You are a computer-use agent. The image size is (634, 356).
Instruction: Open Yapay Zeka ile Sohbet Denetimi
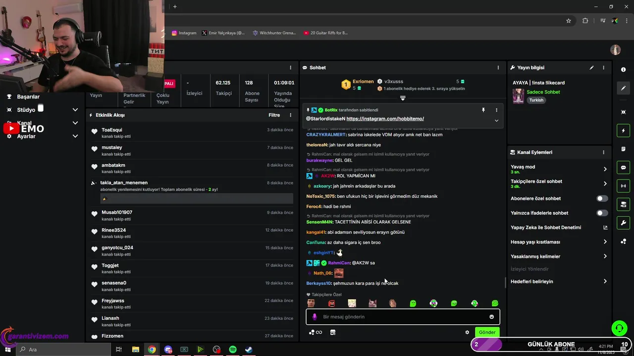point(559,227)
